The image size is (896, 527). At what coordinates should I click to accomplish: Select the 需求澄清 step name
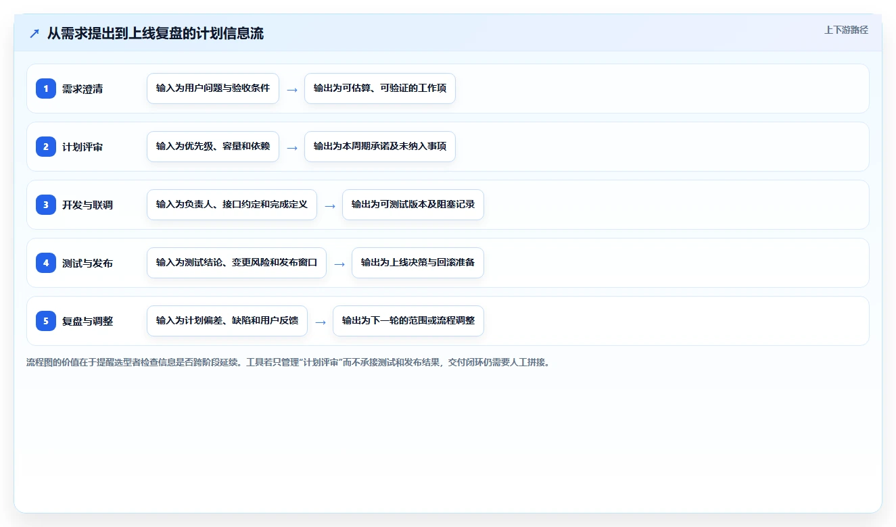tap(82, 89)
